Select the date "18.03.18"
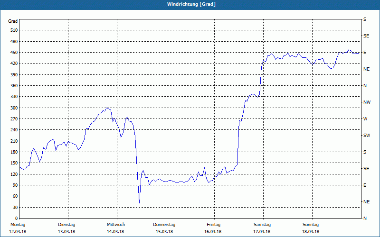Screen dimensions: 380x237 pos(311,232)
